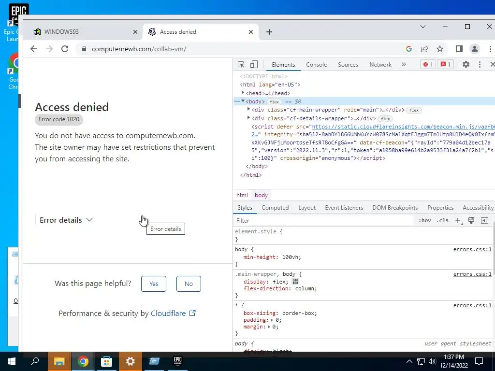Viewport: 495px width, 371px height.
Task: Close the Access denied tab
Action: click(251, 32)
